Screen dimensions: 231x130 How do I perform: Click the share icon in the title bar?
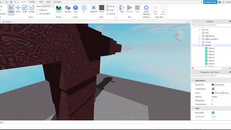(x=223, y=2)
